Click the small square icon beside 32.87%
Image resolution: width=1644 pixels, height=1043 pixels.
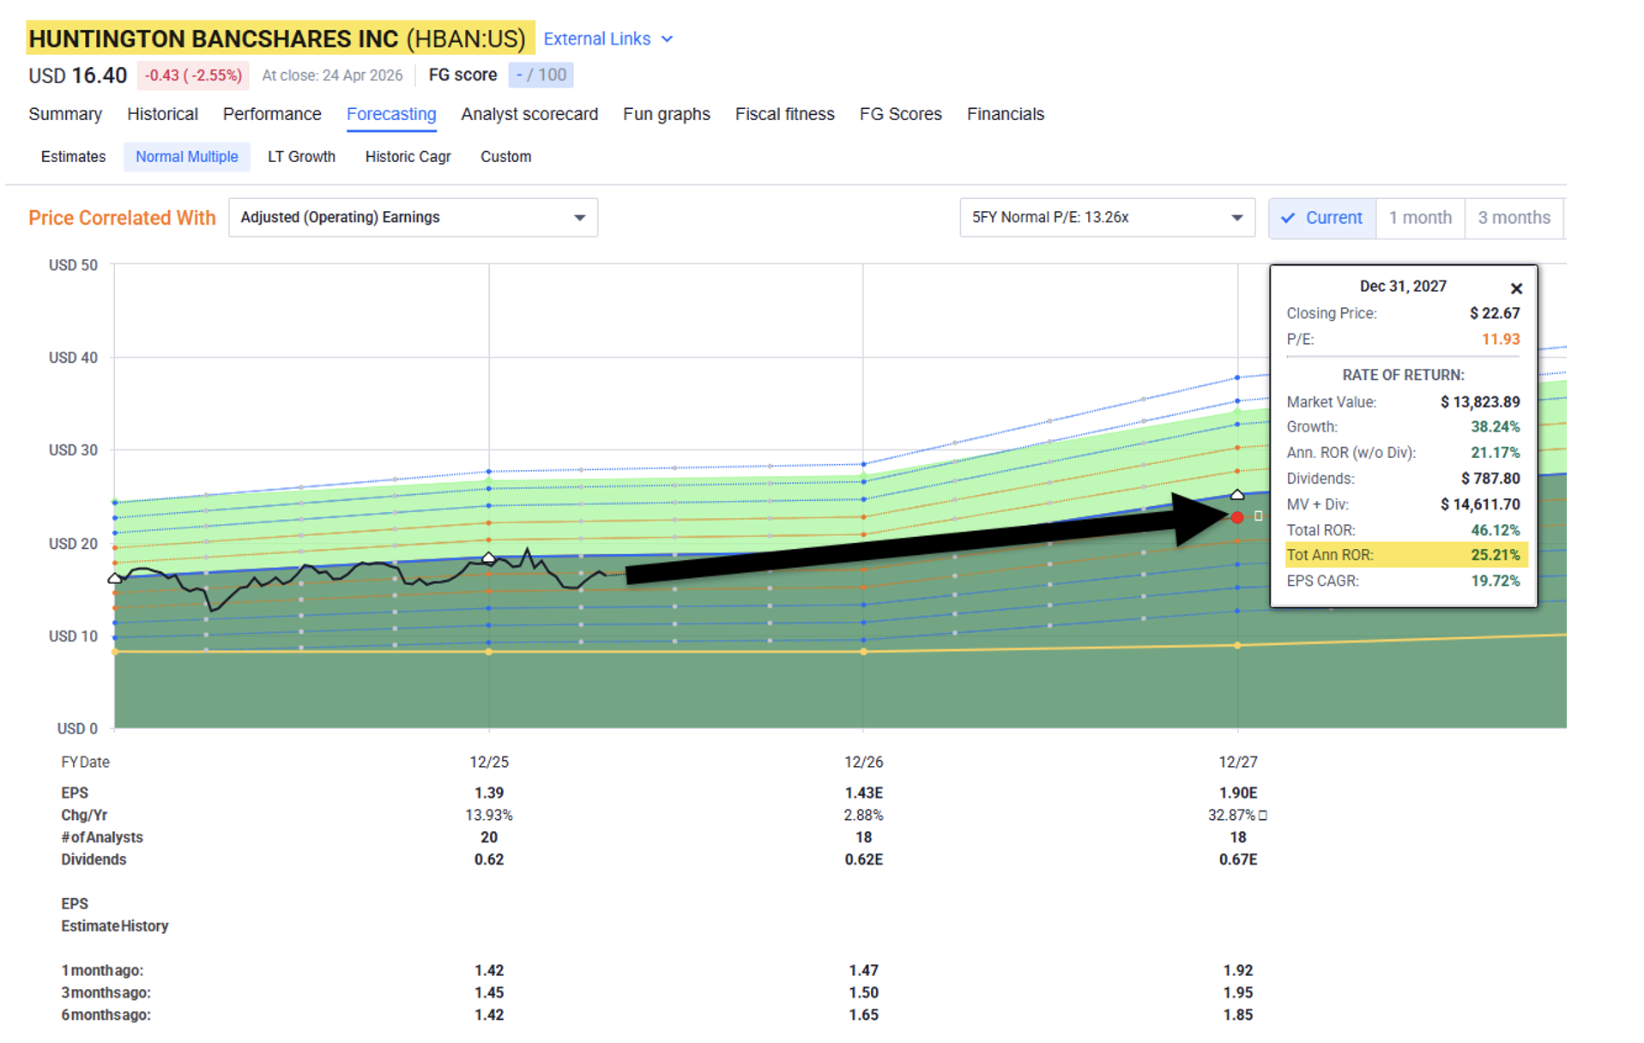pyautogui.click(x=1262, y=816)
